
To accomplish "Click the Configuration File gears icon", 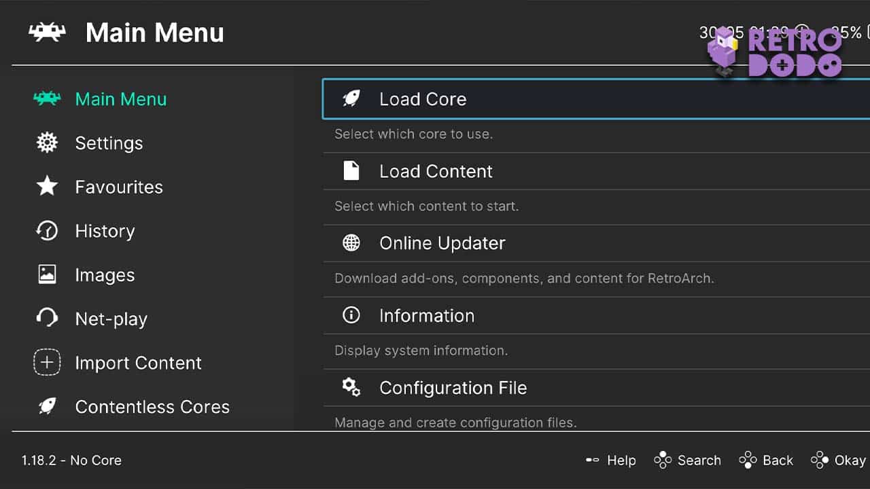I will 351,387.
